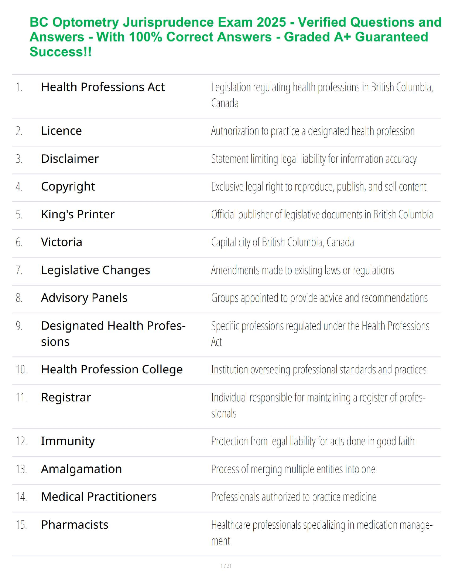Click the term "Health Professions Act"
452x586 pixels.
pos(103,87)
